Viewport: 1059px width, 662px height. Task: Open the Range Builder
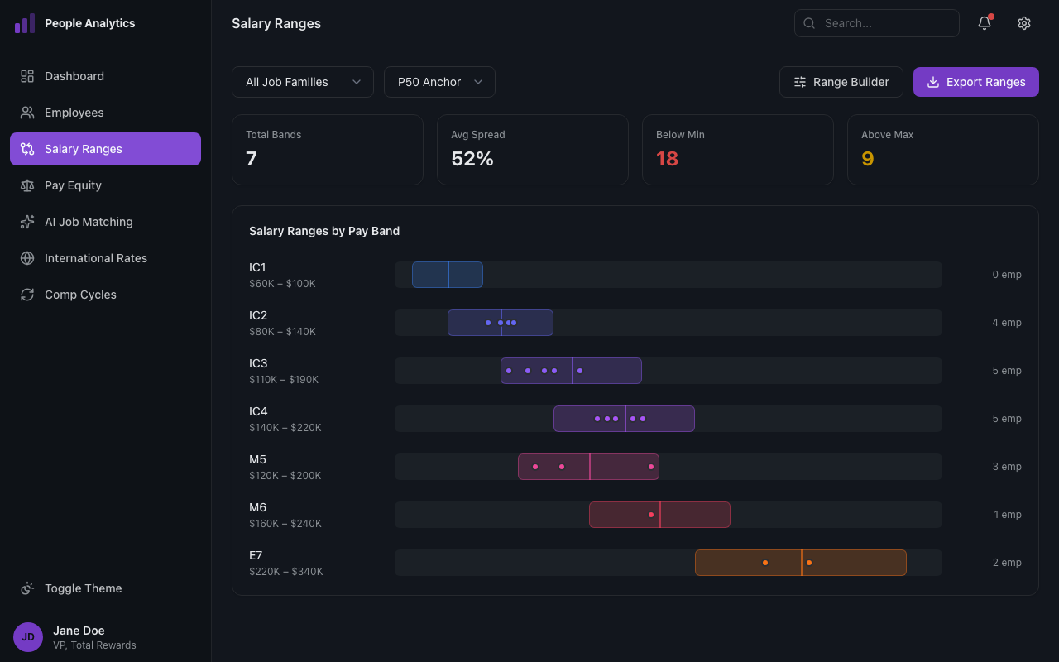coord(841,82)
